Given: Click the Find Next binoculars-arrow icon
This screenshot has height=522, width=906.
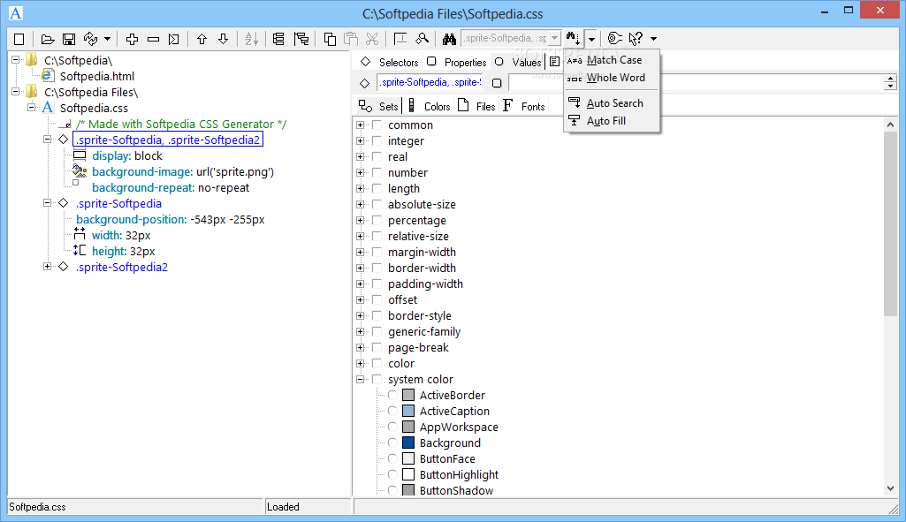Looking at the screenshot, I should coord(573,39).
